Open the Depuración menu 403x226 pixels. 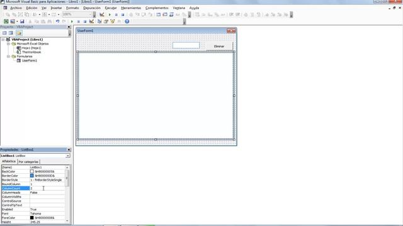coord(92,8)
